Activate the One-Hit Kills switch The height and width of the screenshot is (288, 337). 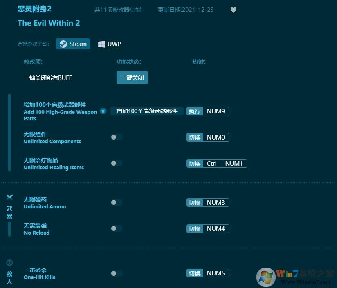[117, 273]
